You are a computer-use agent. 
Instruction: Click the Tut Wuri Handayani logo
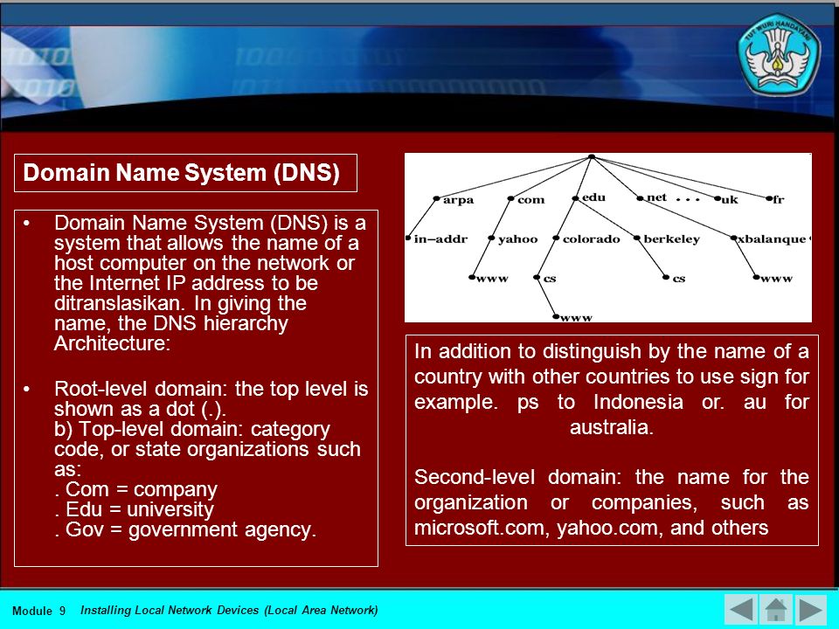click(779, 54)
